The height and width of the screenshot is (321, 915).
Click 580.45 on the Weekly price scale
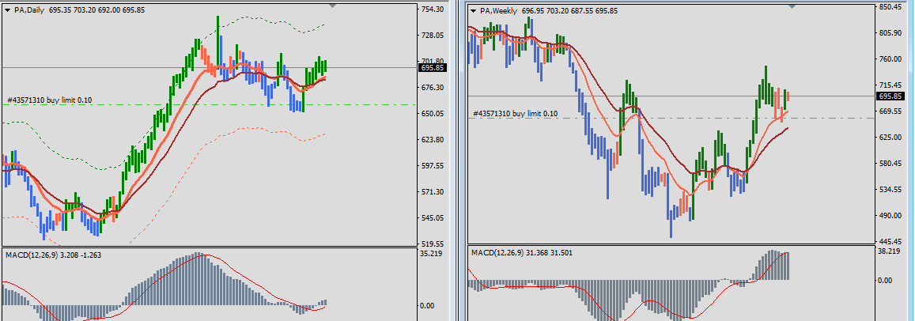click(890, 164)
